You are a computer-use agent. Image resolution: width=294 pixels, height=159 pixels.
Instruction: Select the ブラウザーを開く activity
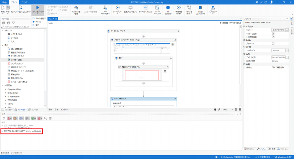point(18,59)
